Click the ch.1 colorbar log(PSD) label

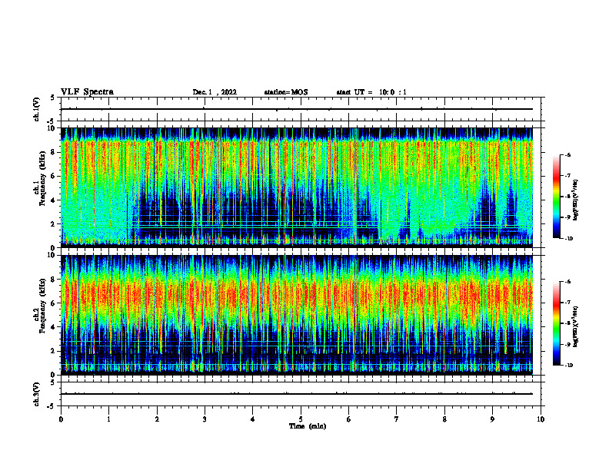click(x=576, y=200)
